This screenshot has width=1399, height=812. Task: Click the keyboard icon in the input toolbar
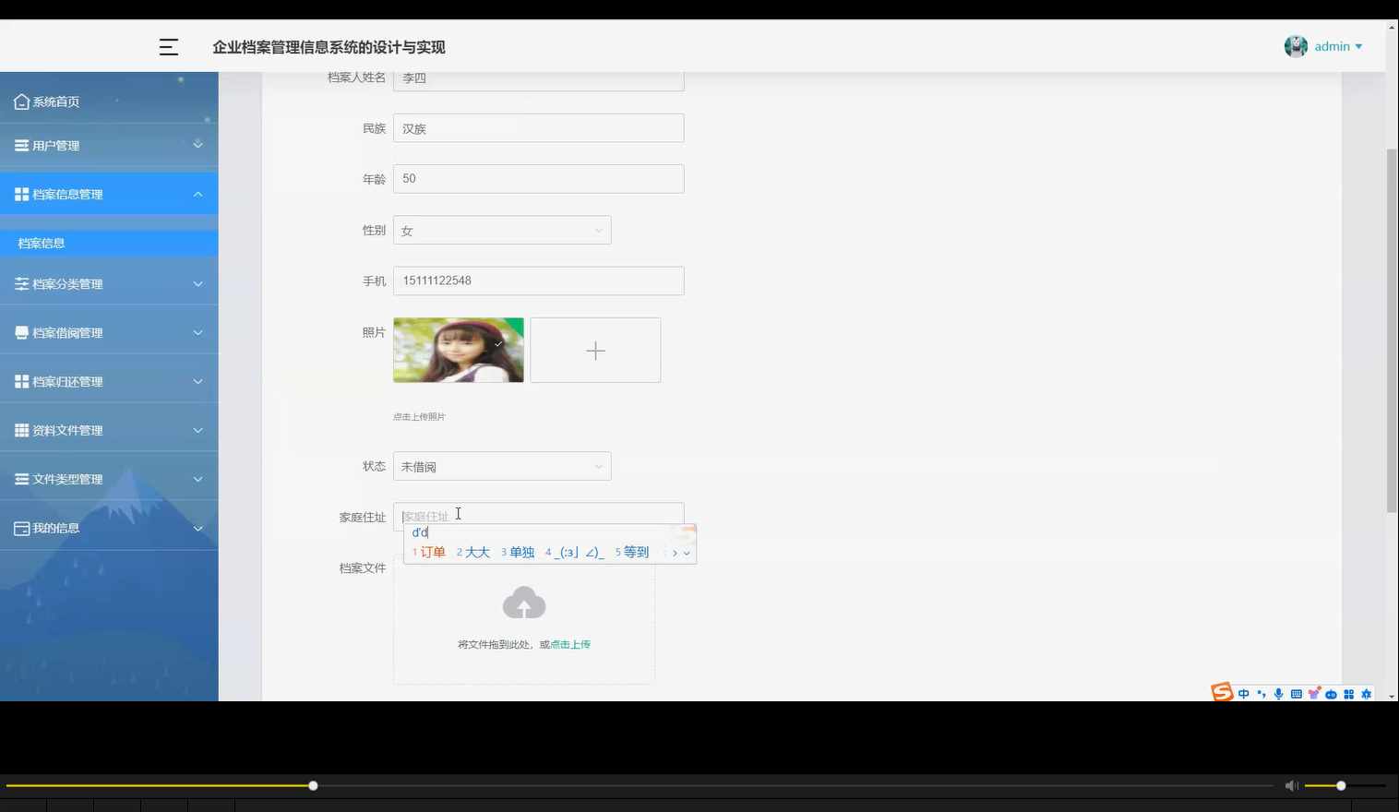(1296, 693)
